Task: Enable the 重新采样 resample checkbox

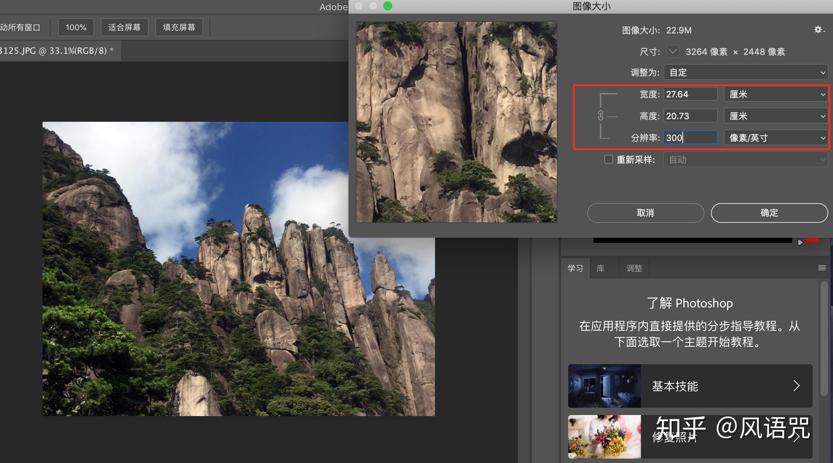Action: coord(609,160)
